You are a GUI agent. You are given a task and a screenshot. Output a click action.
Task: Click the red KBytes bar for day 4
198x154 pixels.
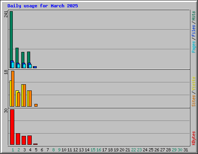coord(29,140)
